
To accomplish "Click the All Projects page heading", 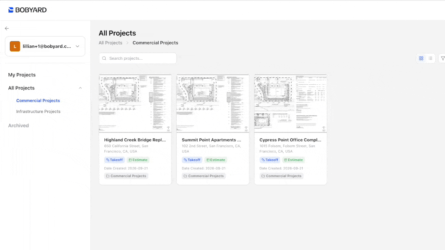I will pyautogui.click(x=117, y=33).
